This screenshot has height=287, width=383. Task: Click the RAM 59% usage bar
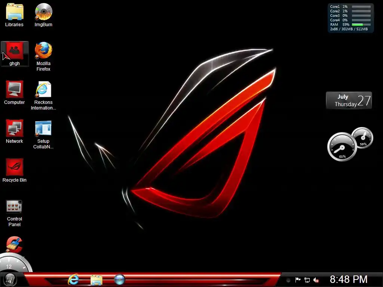361,25
